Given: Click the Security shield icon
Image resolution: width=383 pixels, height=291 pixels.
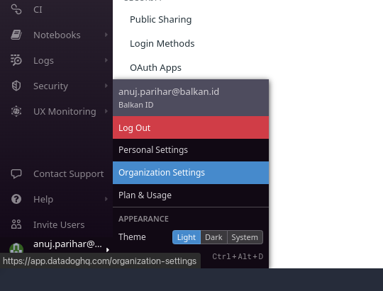Looking at the screenshot, I should tap(16, 86).
